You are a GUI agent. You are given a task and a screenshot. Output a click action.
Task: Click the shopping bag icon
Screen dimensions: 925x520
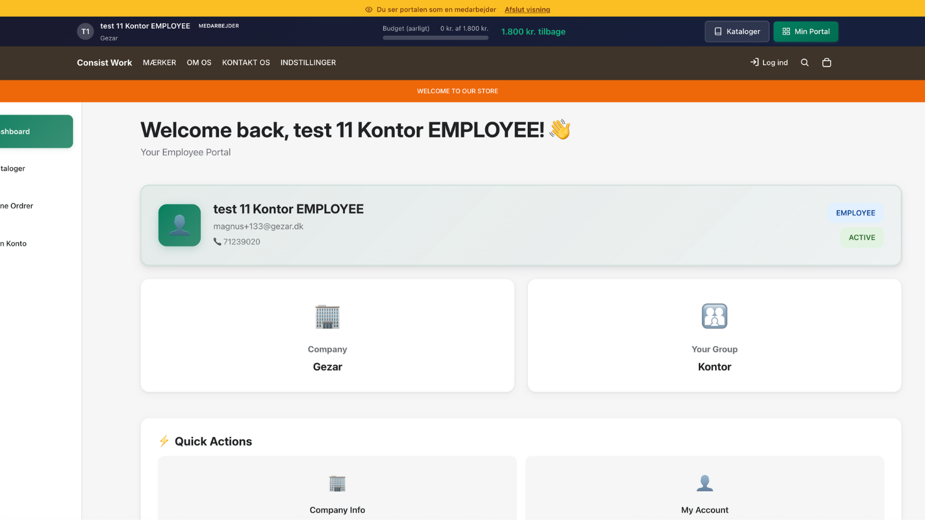[x=827, y=62]
